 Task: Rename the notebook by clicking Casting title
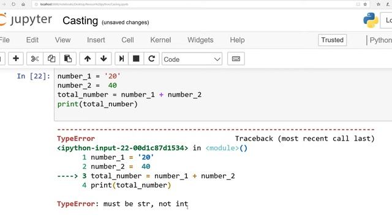point(80,21)
